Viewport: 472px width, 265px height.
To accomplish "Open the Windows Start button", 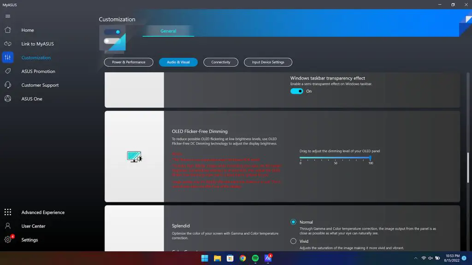I will 205,258.
